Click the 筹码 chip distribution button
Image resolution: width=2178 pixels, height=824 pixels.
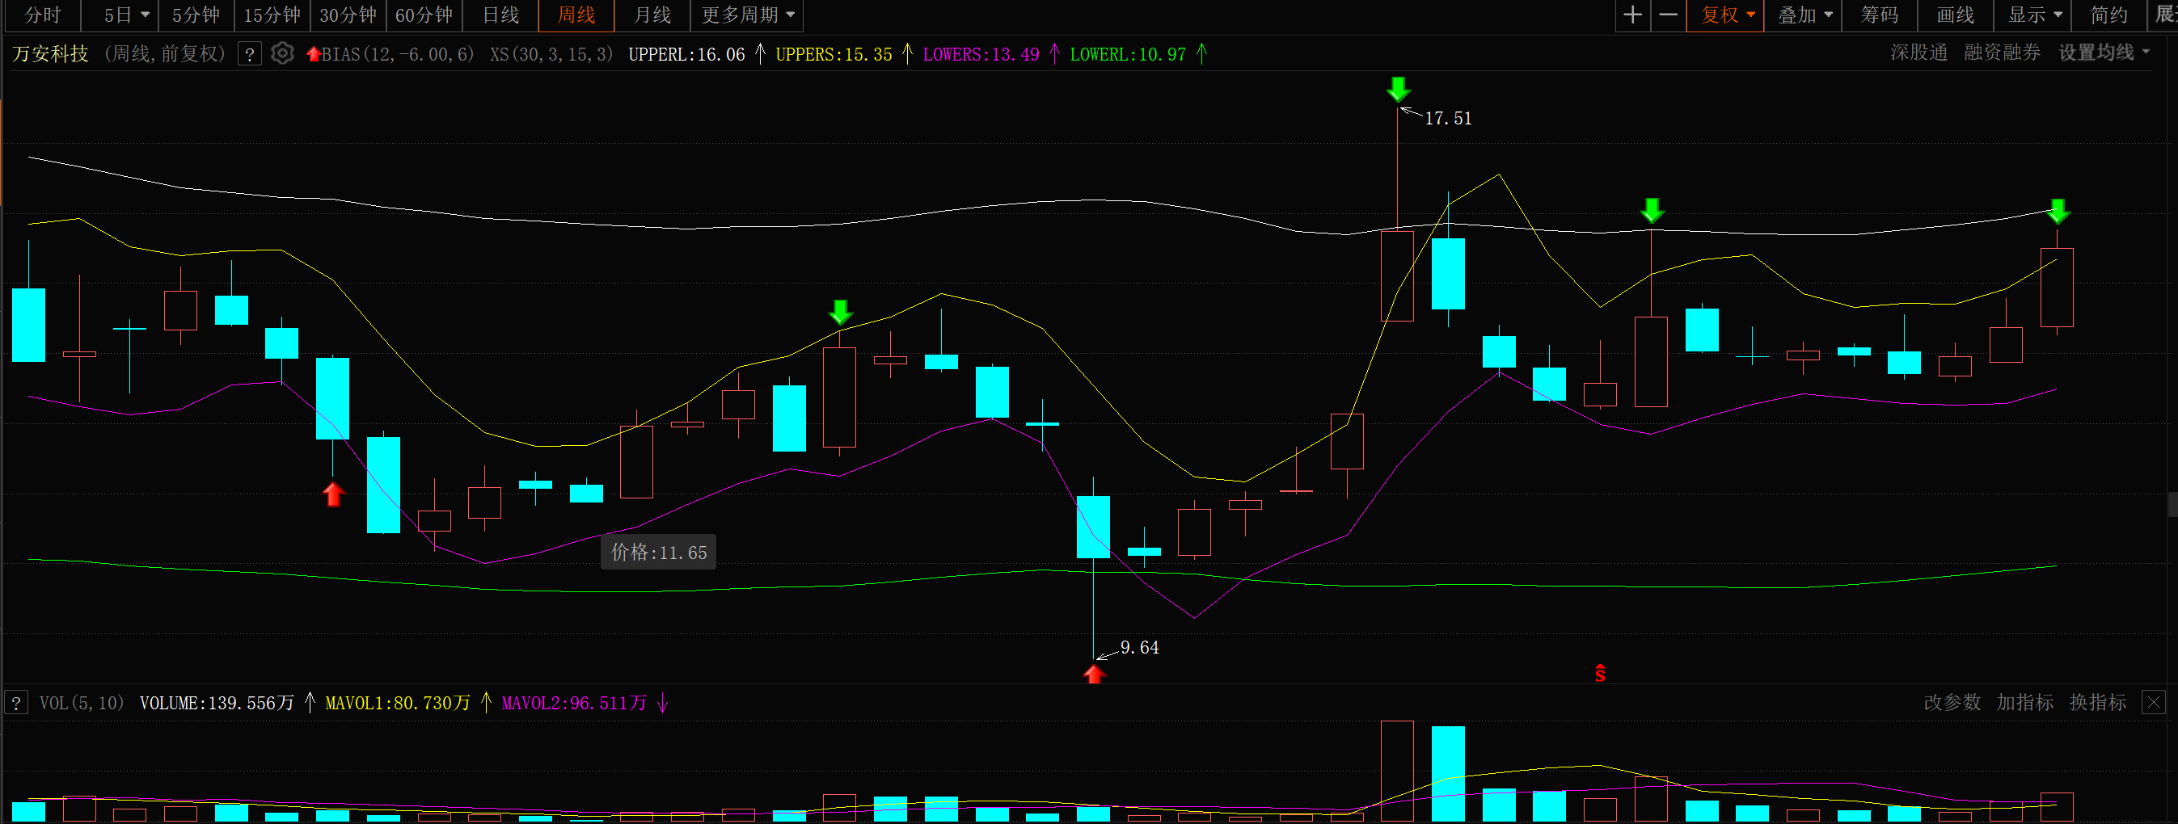[x=1880, y=15]
